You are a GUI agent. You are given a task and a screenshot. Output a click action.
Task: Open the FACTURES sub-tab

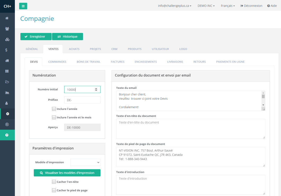117,62
